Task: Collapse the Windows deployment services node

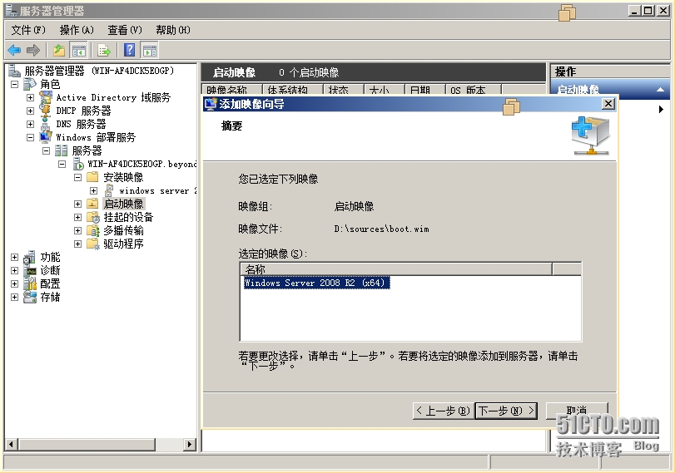Action: pos(30,138)
